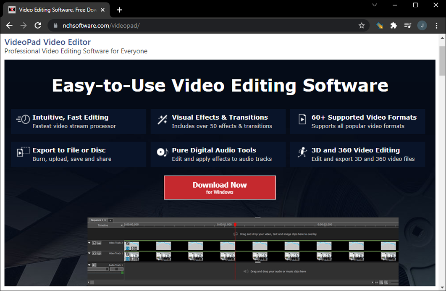Select Export to File or Disc feature
This screenshot has height=291, width=446.
coord(79,155)
